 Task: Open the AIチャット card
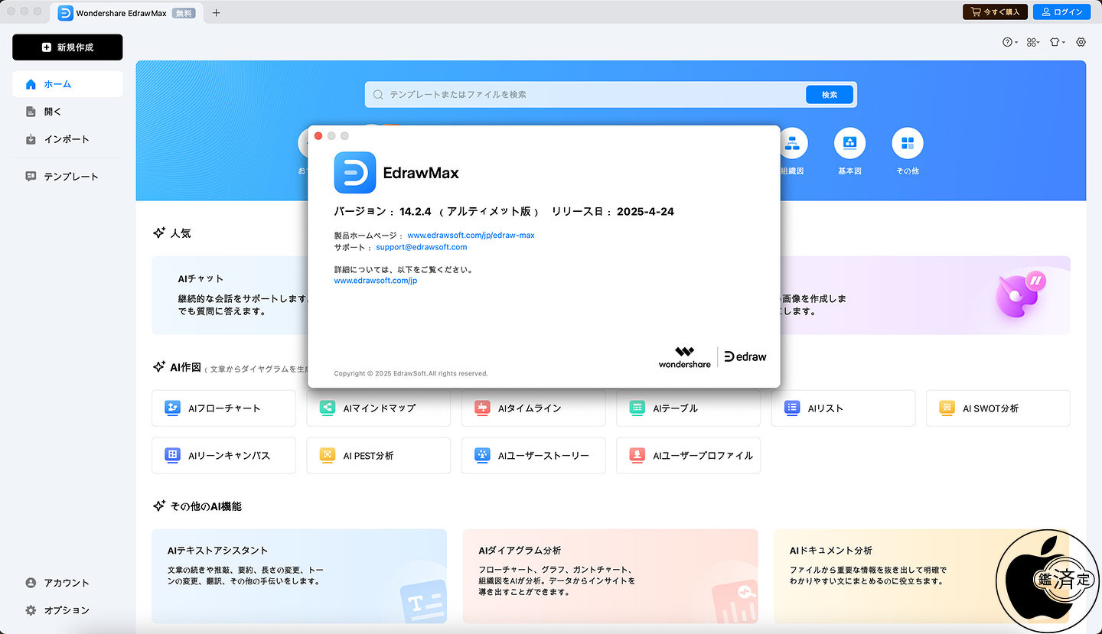230,295
